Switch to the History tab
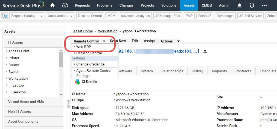The height and width of the screenshot is (129, 277). [x=197, y=71]
